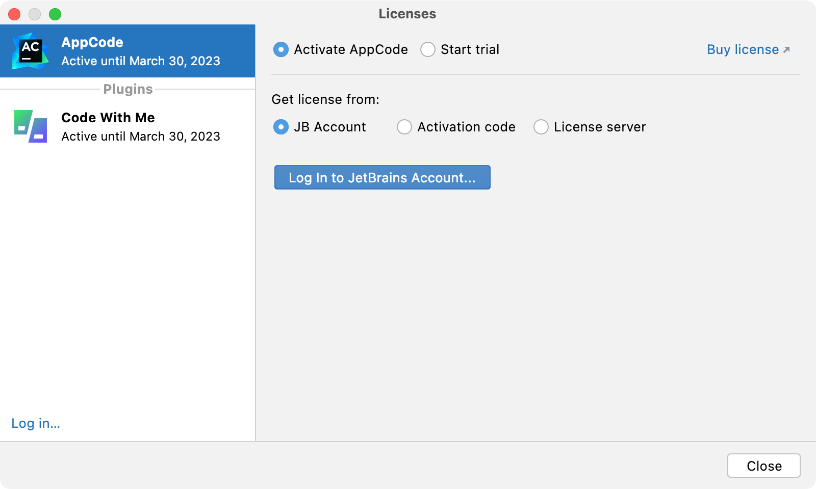Click the external link arrow beside Buy license
The image size is (816, 489).
pyautogui.click(x=786, y=49)
